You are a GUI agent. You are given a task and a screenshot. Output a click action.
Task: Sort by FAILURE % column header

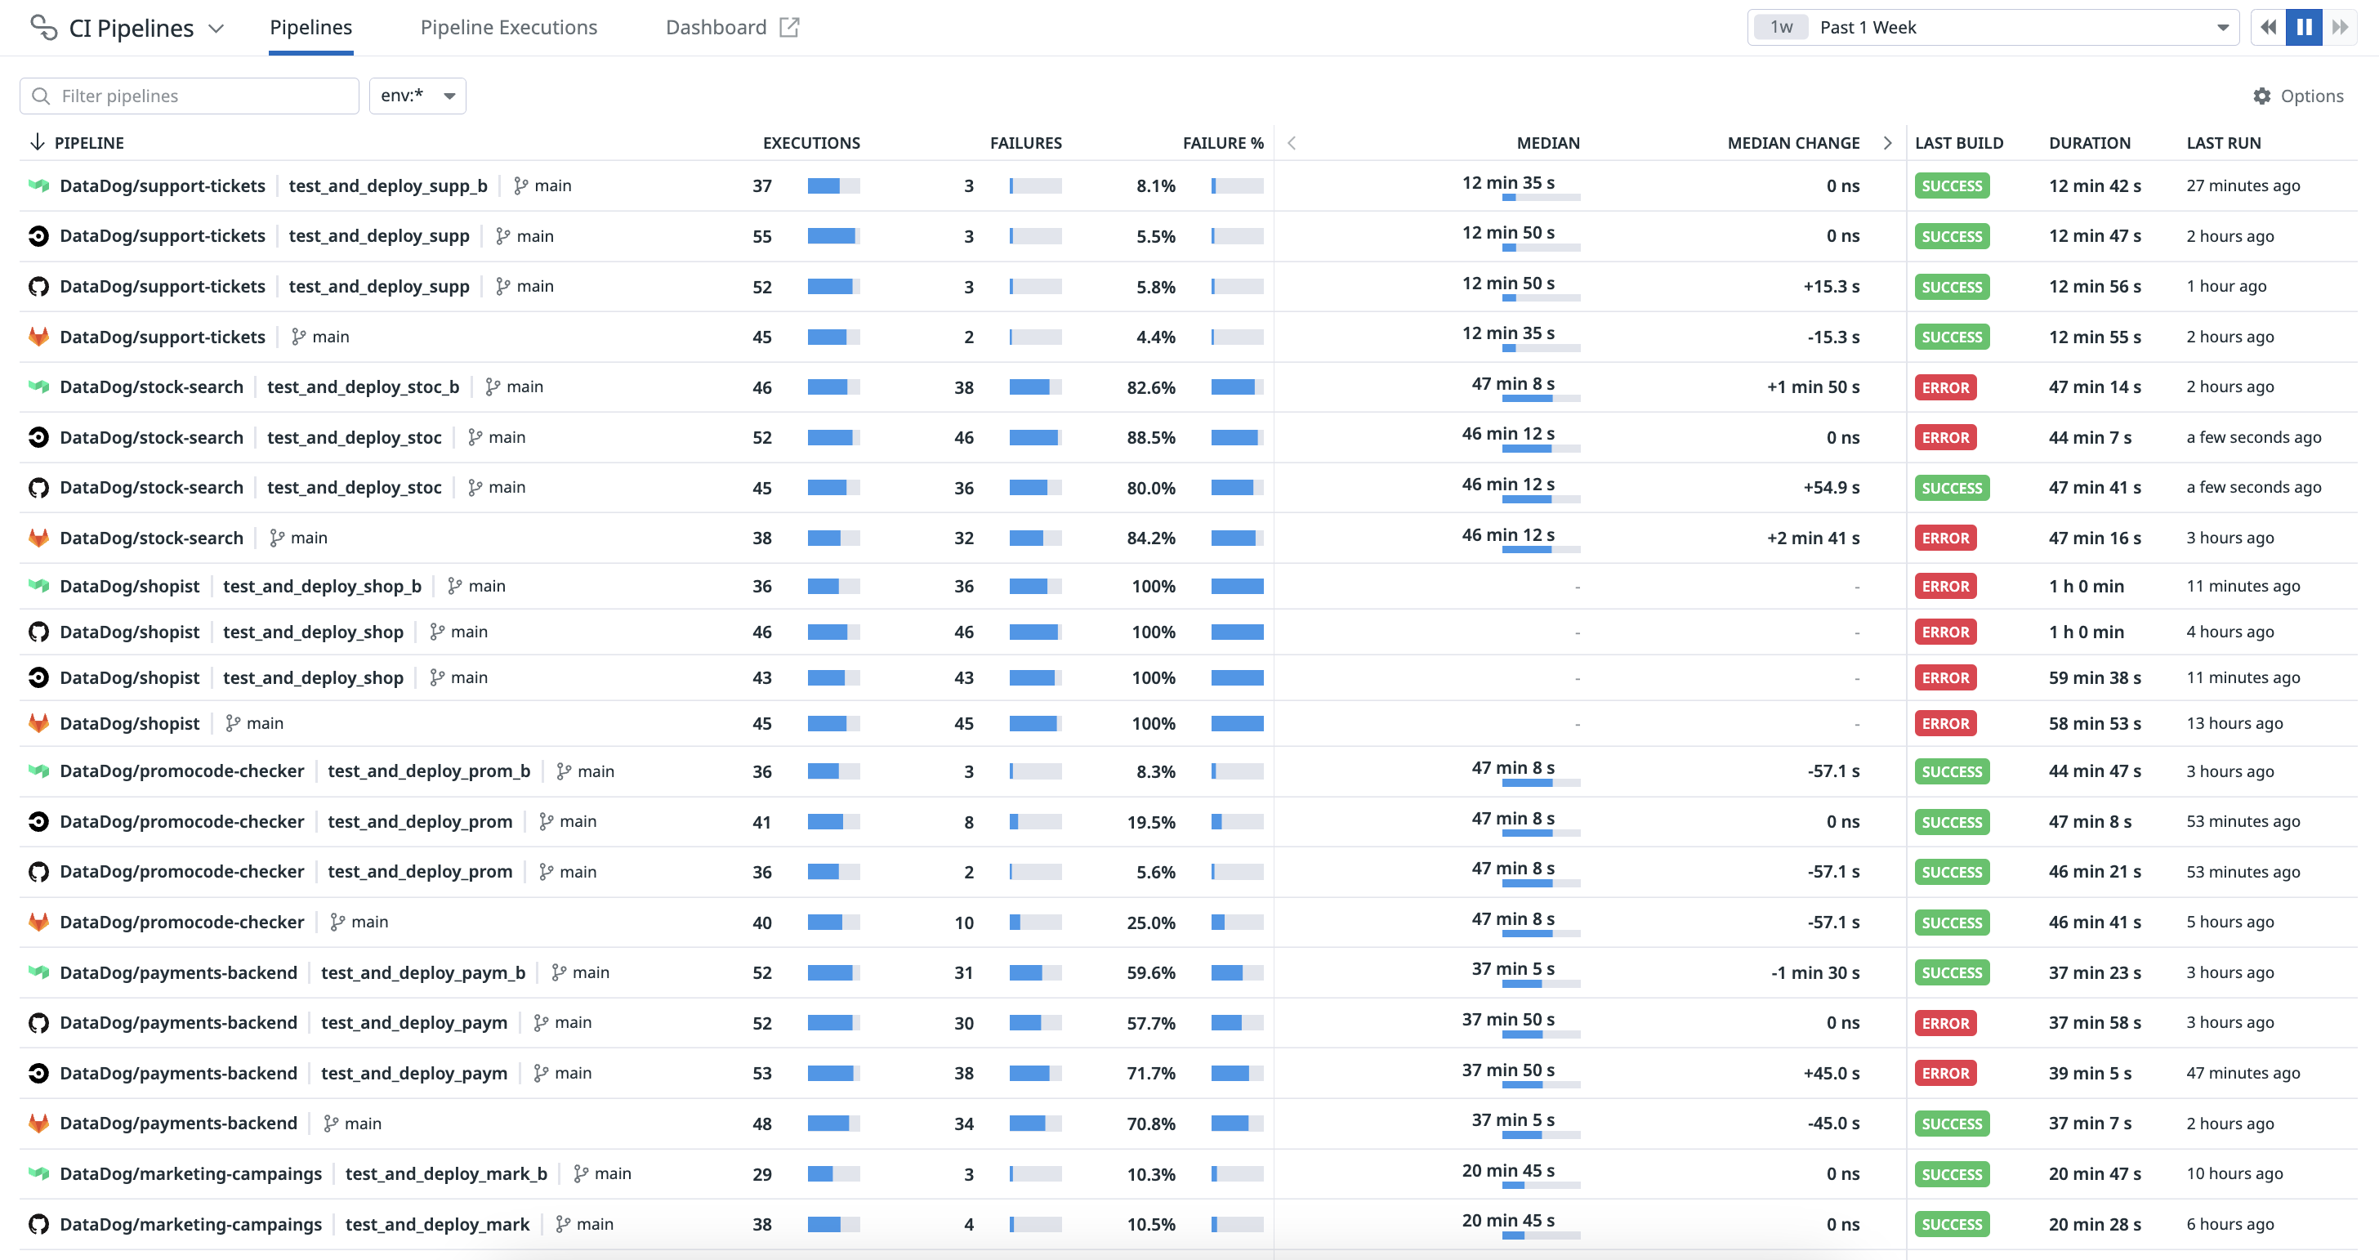pos(1223,143)
